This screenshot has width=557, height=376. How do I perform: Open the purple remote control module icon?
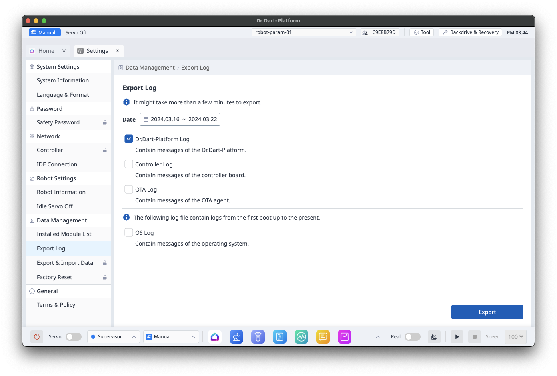click(x=258, y=337)
